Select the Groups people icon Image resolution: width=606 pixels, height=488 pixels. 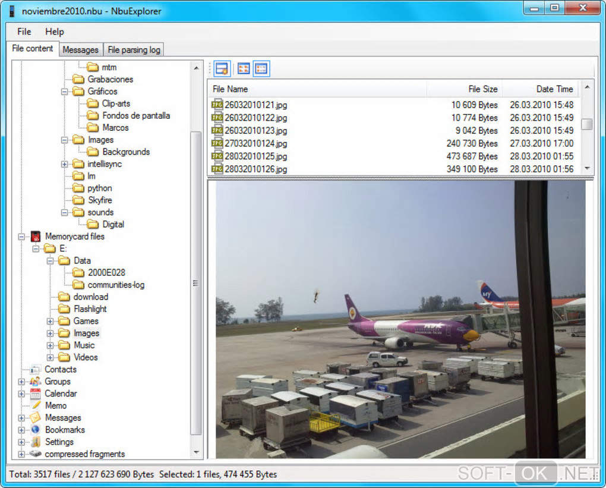(36, 382)
